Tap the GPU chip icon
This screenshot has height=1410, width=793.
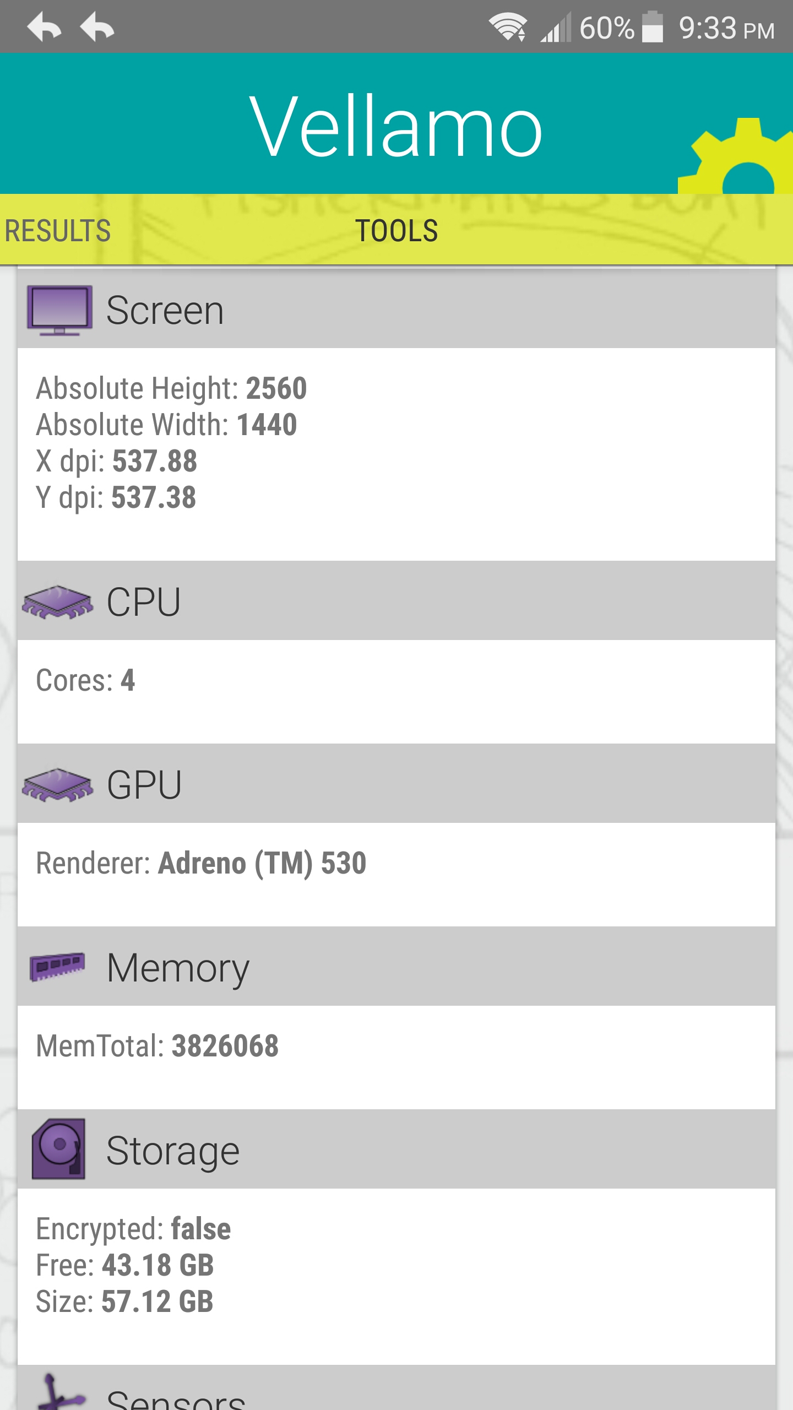(57, 785)
